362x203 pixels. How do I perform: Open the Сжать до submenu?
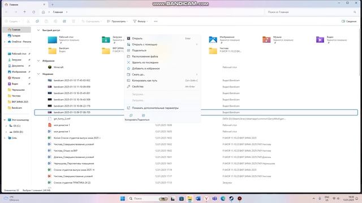click(x=162, y=74)
